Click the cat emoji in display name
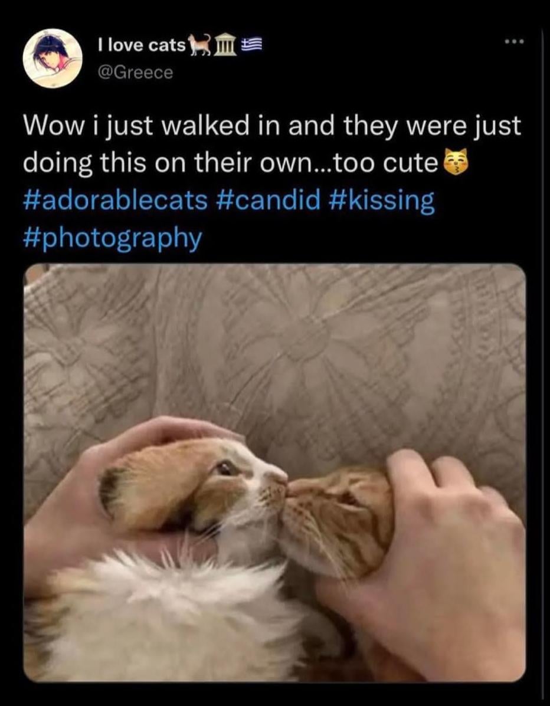The width and height of the screenshot is (550, 706). [x=199, y=45]
